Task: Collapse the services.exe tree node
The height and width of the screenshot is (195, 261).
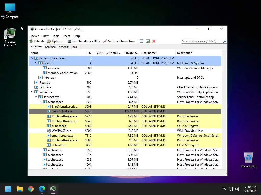Action: point(36,97)
